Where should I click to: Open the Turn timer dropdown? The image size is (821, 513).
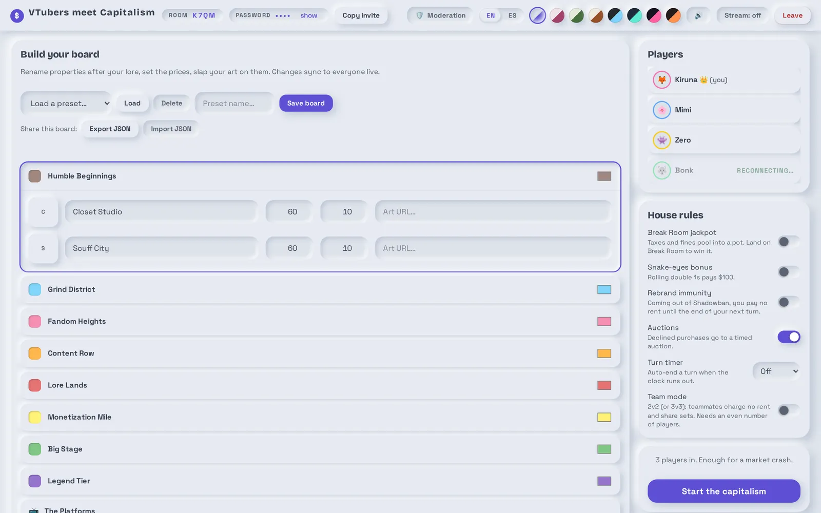(x=776, y=371)
